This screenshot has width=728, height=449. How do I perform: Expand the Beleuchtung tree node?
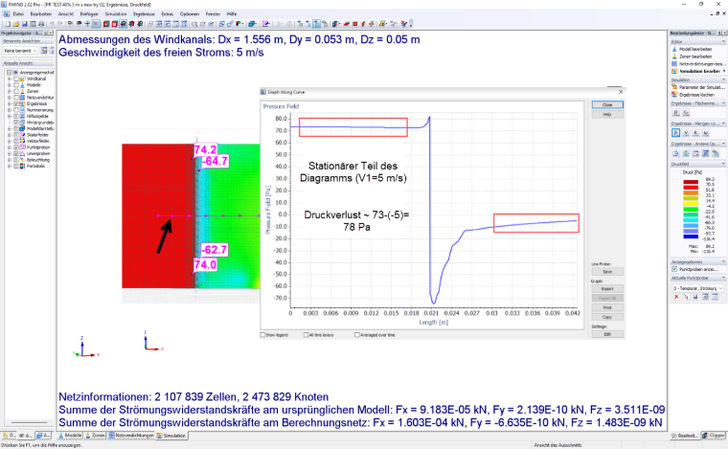coord(10,160)
